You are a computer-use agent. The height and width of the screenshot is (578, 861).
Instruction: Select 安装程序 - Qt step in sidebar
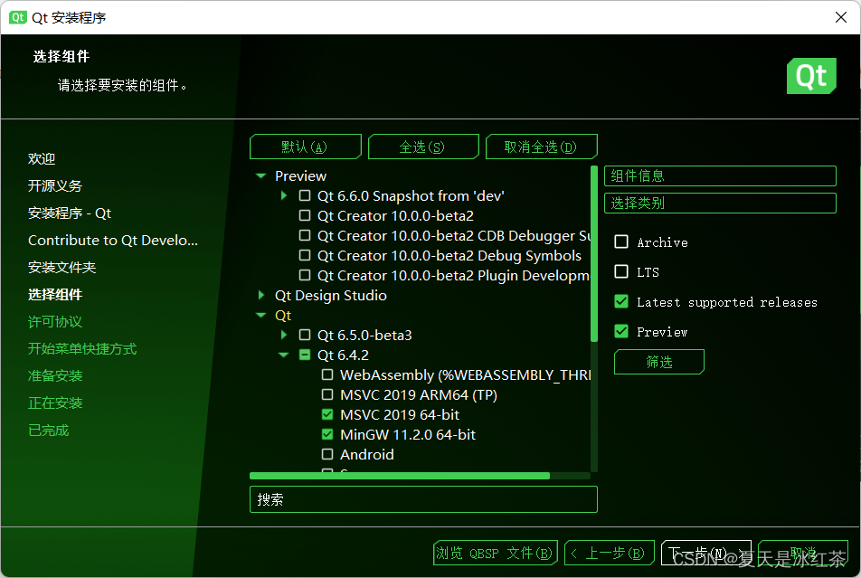[70, 213]
